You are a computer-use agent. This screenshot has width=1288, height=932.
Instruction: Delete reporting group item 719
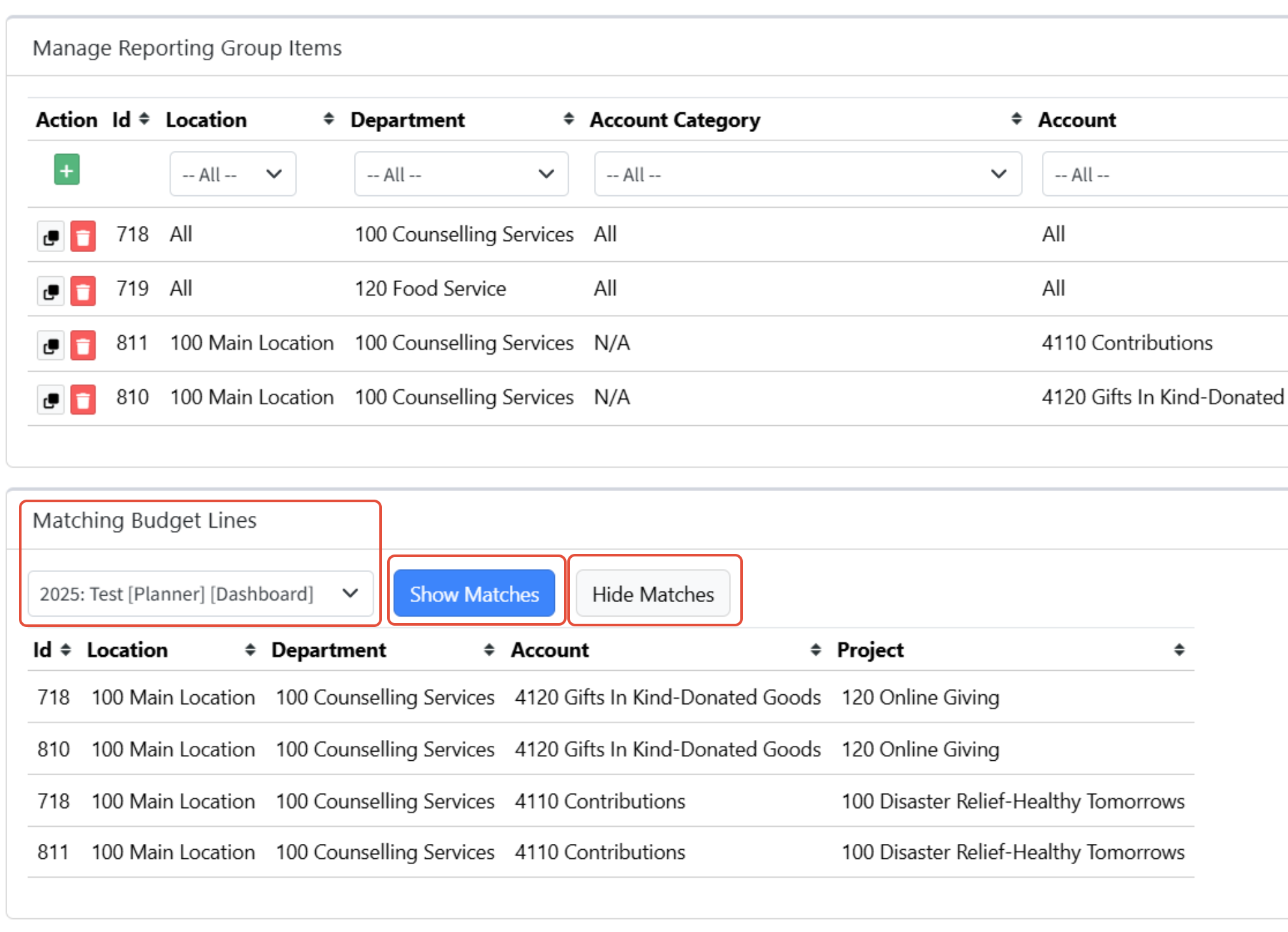click(x=83, y=291)
